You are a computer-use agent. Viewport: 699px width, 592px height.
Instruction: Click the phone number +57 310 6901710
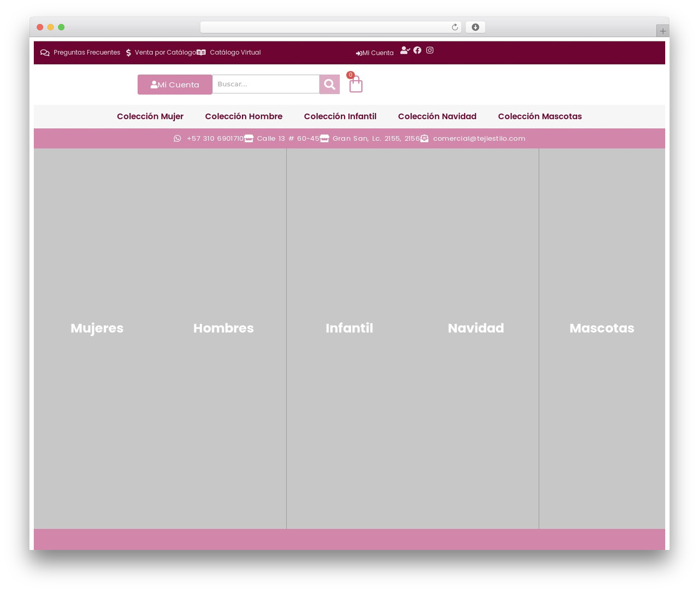[215, 139]
